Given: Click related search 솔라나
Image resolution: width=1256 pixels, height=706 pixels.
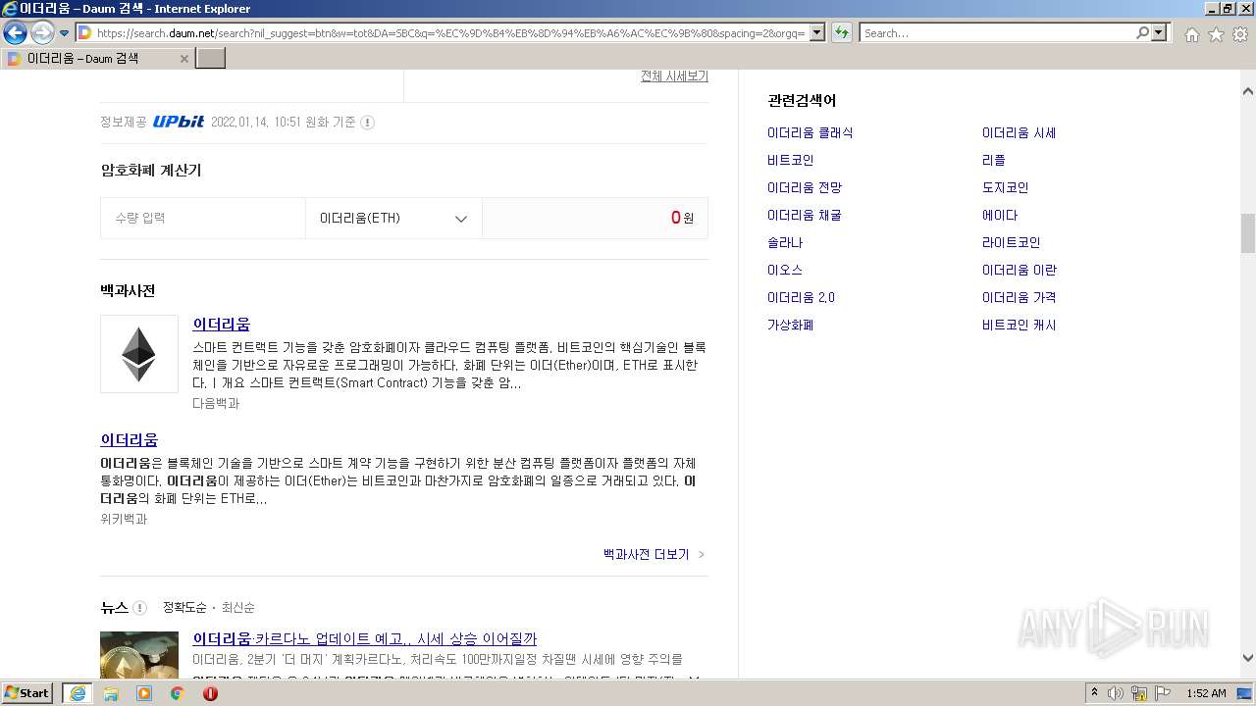Looking at the screenshot, I should (x=785, y=242).
